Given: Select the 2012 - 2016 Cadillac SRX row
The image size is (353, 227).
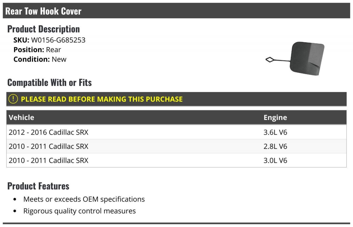Looking at the screenshot, I should tap(176, 132).
